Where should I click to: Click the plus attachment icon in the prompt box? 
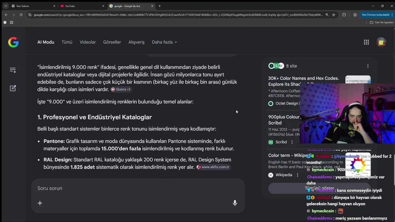click(x=40, y=203)
